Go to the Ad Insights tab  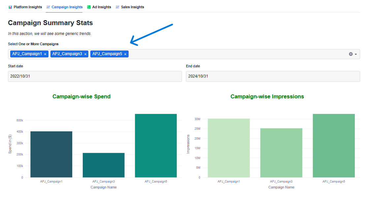tap(99, 7)
